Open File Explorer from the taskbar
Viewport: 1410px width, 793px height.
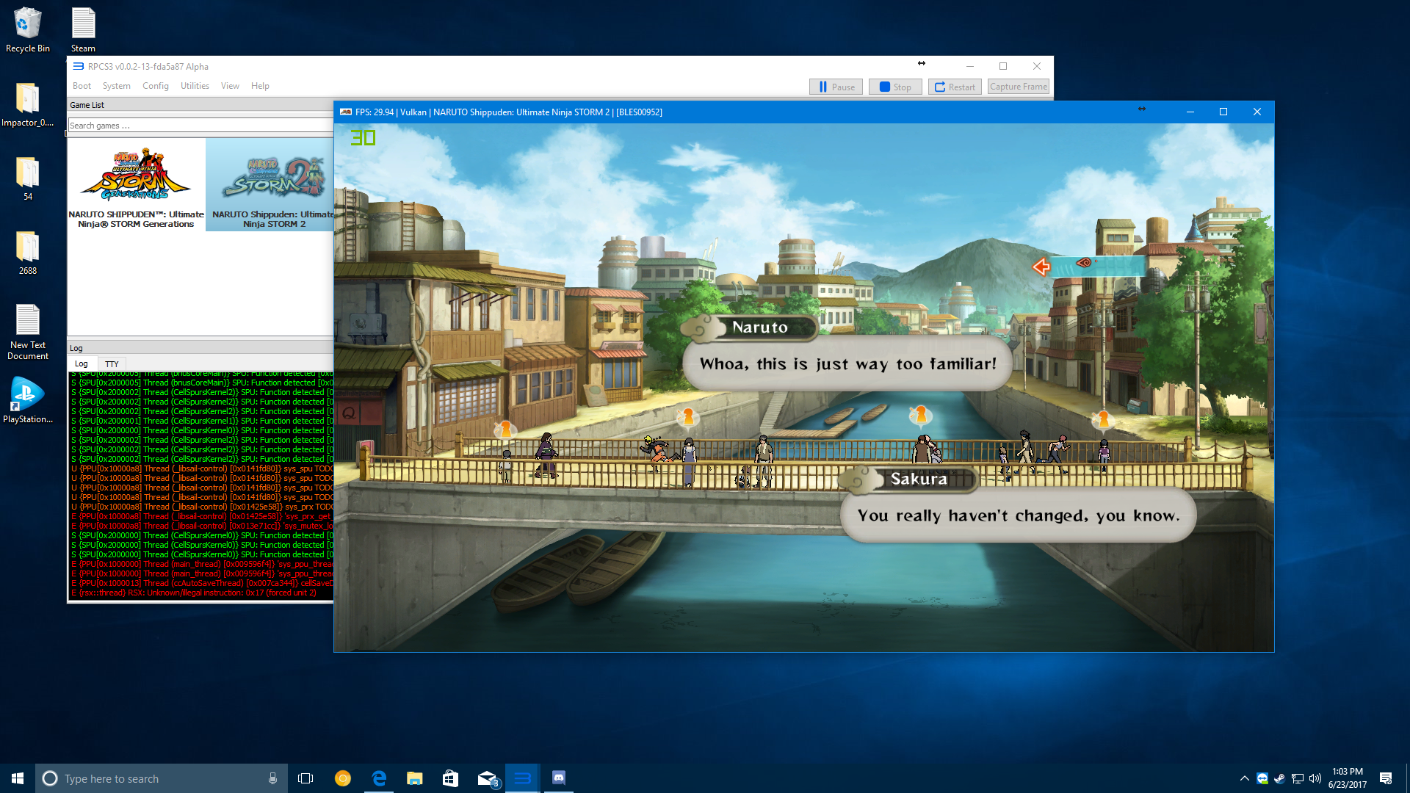[x=415, y=778]
